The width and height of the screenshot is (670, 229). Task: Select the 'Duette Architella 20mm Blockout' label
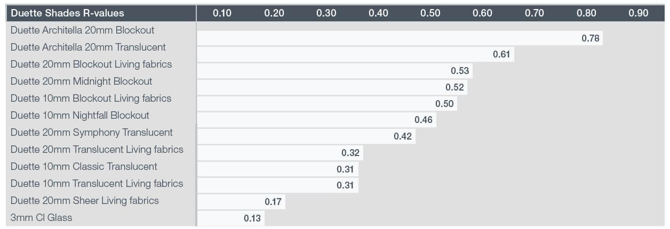(82, 30)
